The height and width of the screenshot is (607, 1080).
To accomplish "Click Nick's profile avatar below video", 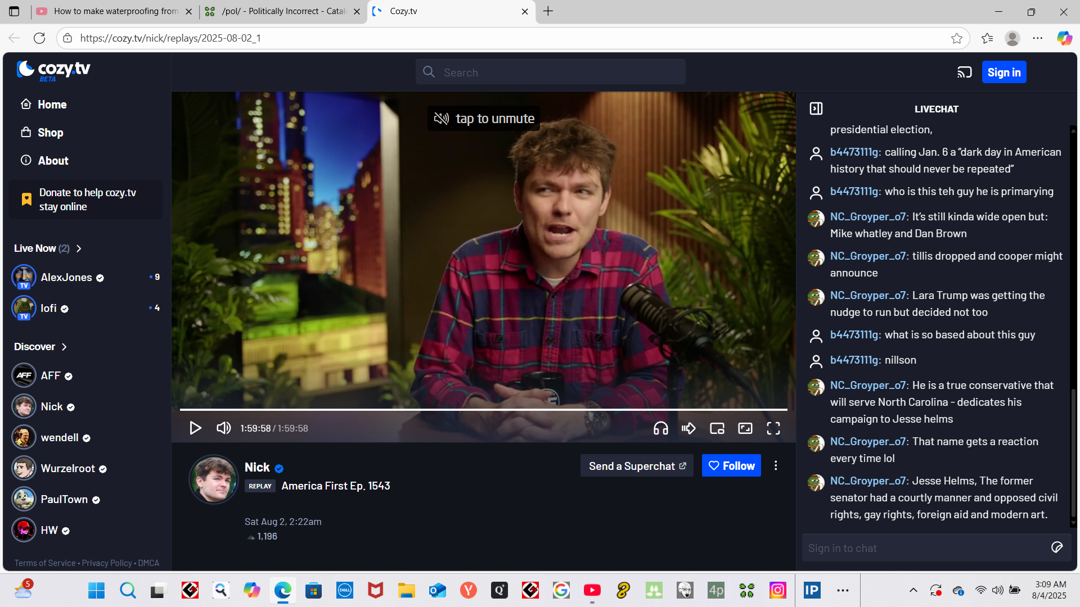I will click(x=214, y=479).
